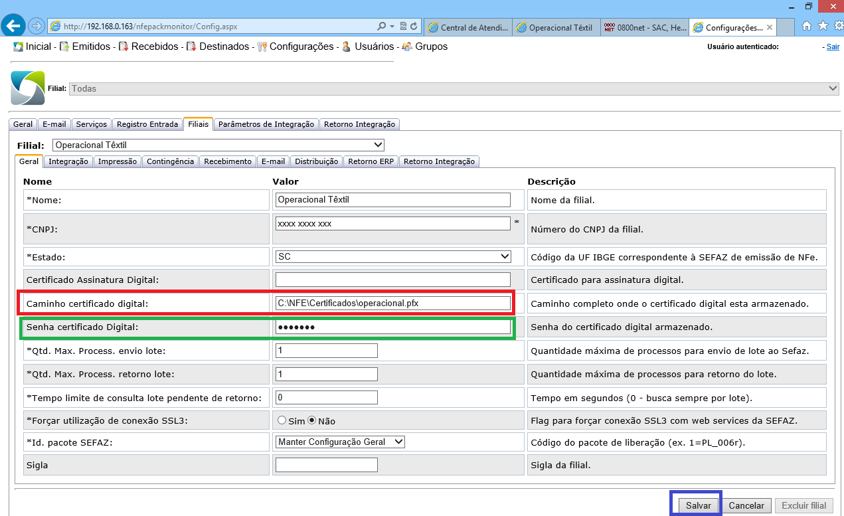Select Não for forçar conexão SSL3
Viewport: 844px width, 516px height.
click(311, 420)
